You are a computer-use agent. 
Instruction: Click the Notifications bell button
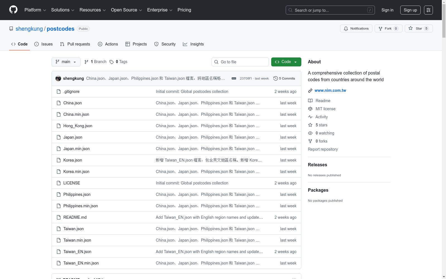pyautogui.click(x=356, y=28)
